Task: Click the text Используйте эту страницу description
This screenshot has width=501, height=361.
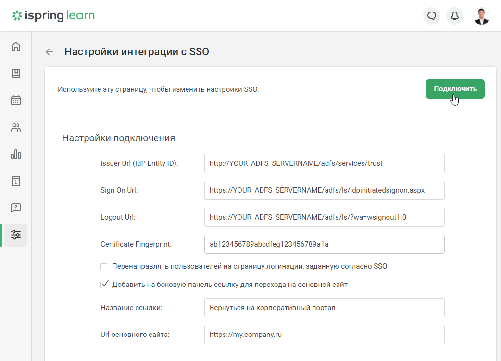Action: click(x=158, y=89)
